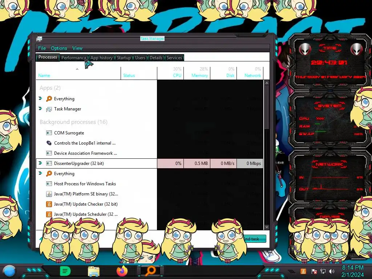Image resolution: width=372 pixels, height=279 pixels.
Task: Click the Java update tray icon
Action: pos(303,271)
